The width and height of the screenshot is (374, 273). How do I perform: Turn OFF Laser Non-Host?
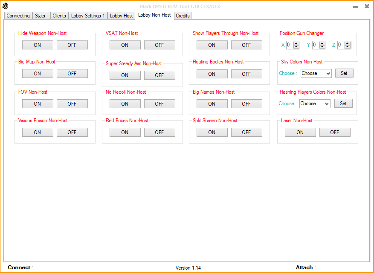[335, 132]
